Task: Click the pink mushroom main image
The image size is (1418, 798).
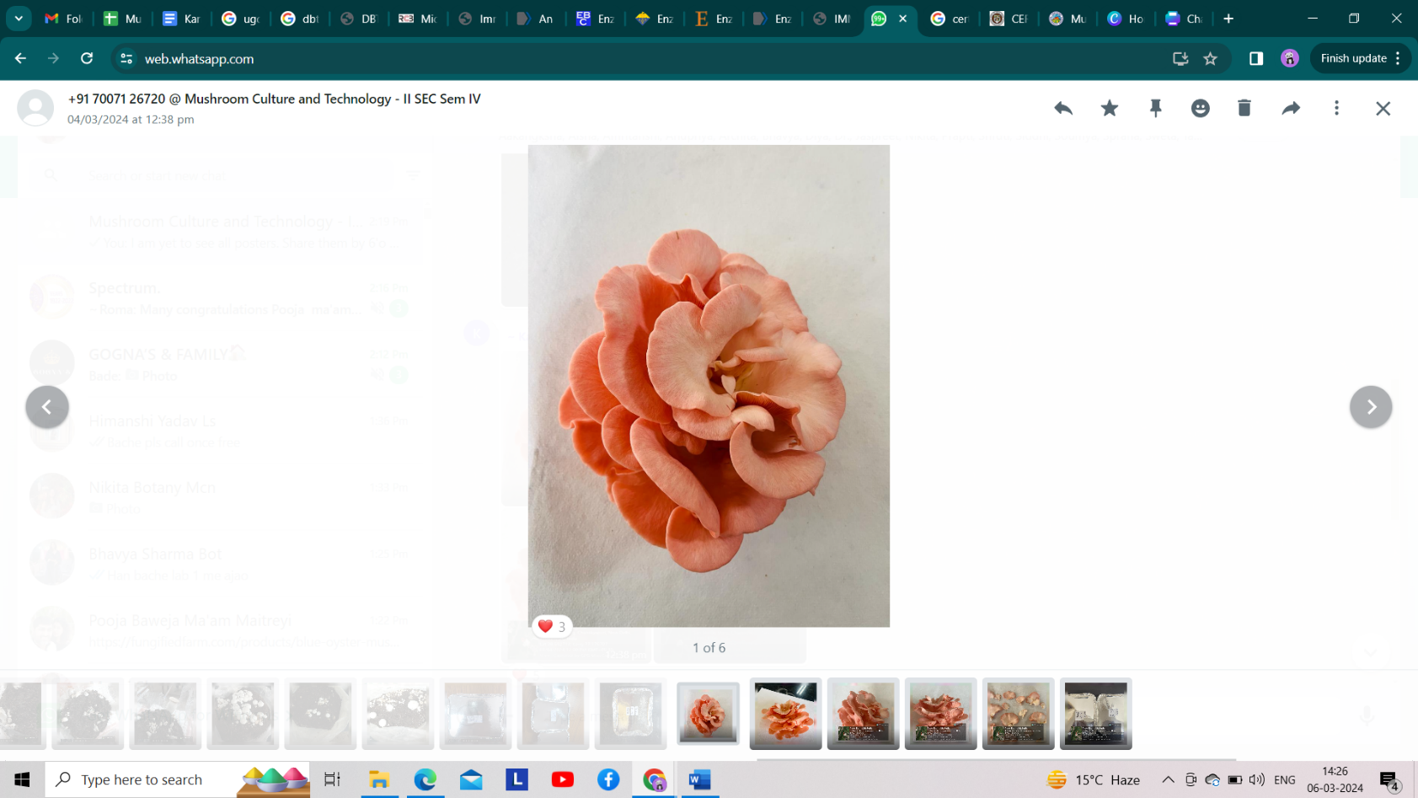Action: coord(709,386)
